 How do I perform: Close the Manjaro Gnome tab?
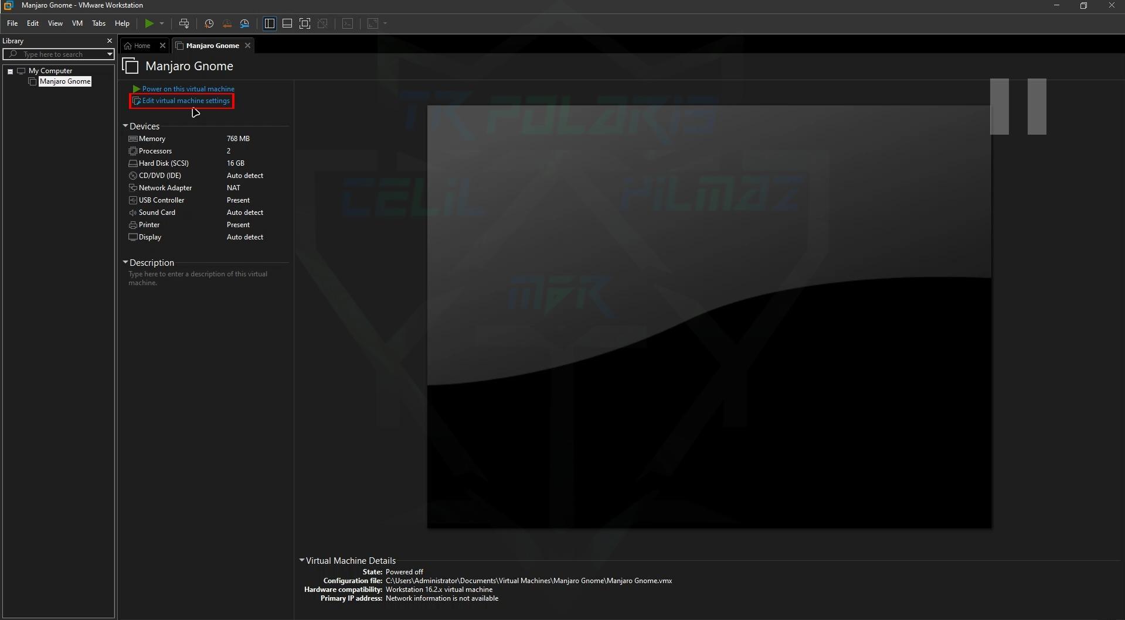pyautogui.click(x=248, y=46)
